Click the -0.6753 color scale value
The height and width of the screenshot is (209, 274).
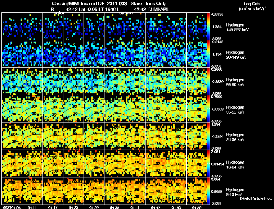pos(217,14)
